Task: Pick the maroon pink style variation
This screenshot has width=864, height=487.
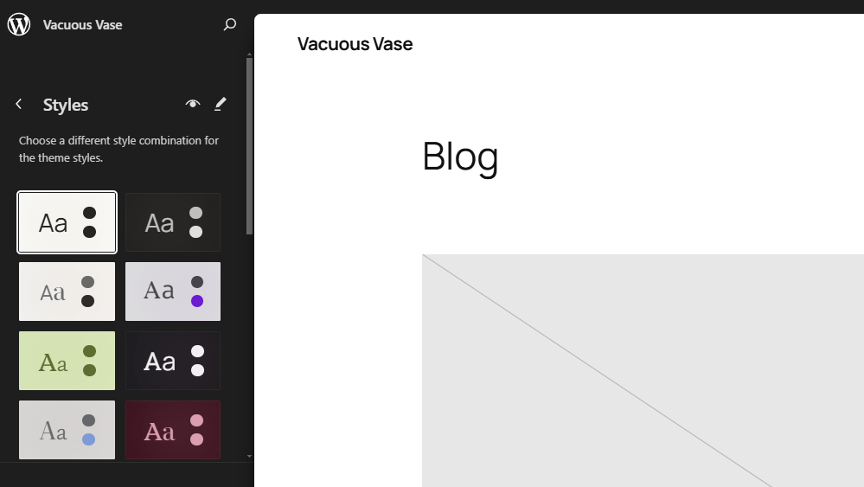Action: pyautogui.click(x=173, y=430)
